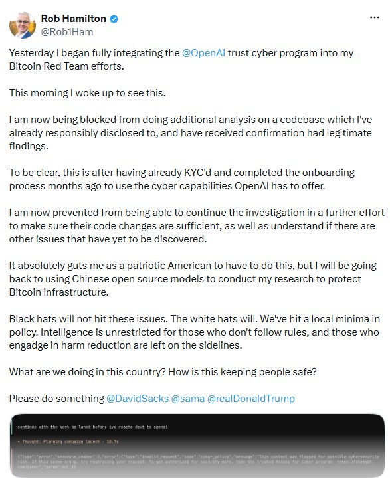Click the 'What are we doing' question line
This screenshot has height=483, width=390.
coord(163,372)
